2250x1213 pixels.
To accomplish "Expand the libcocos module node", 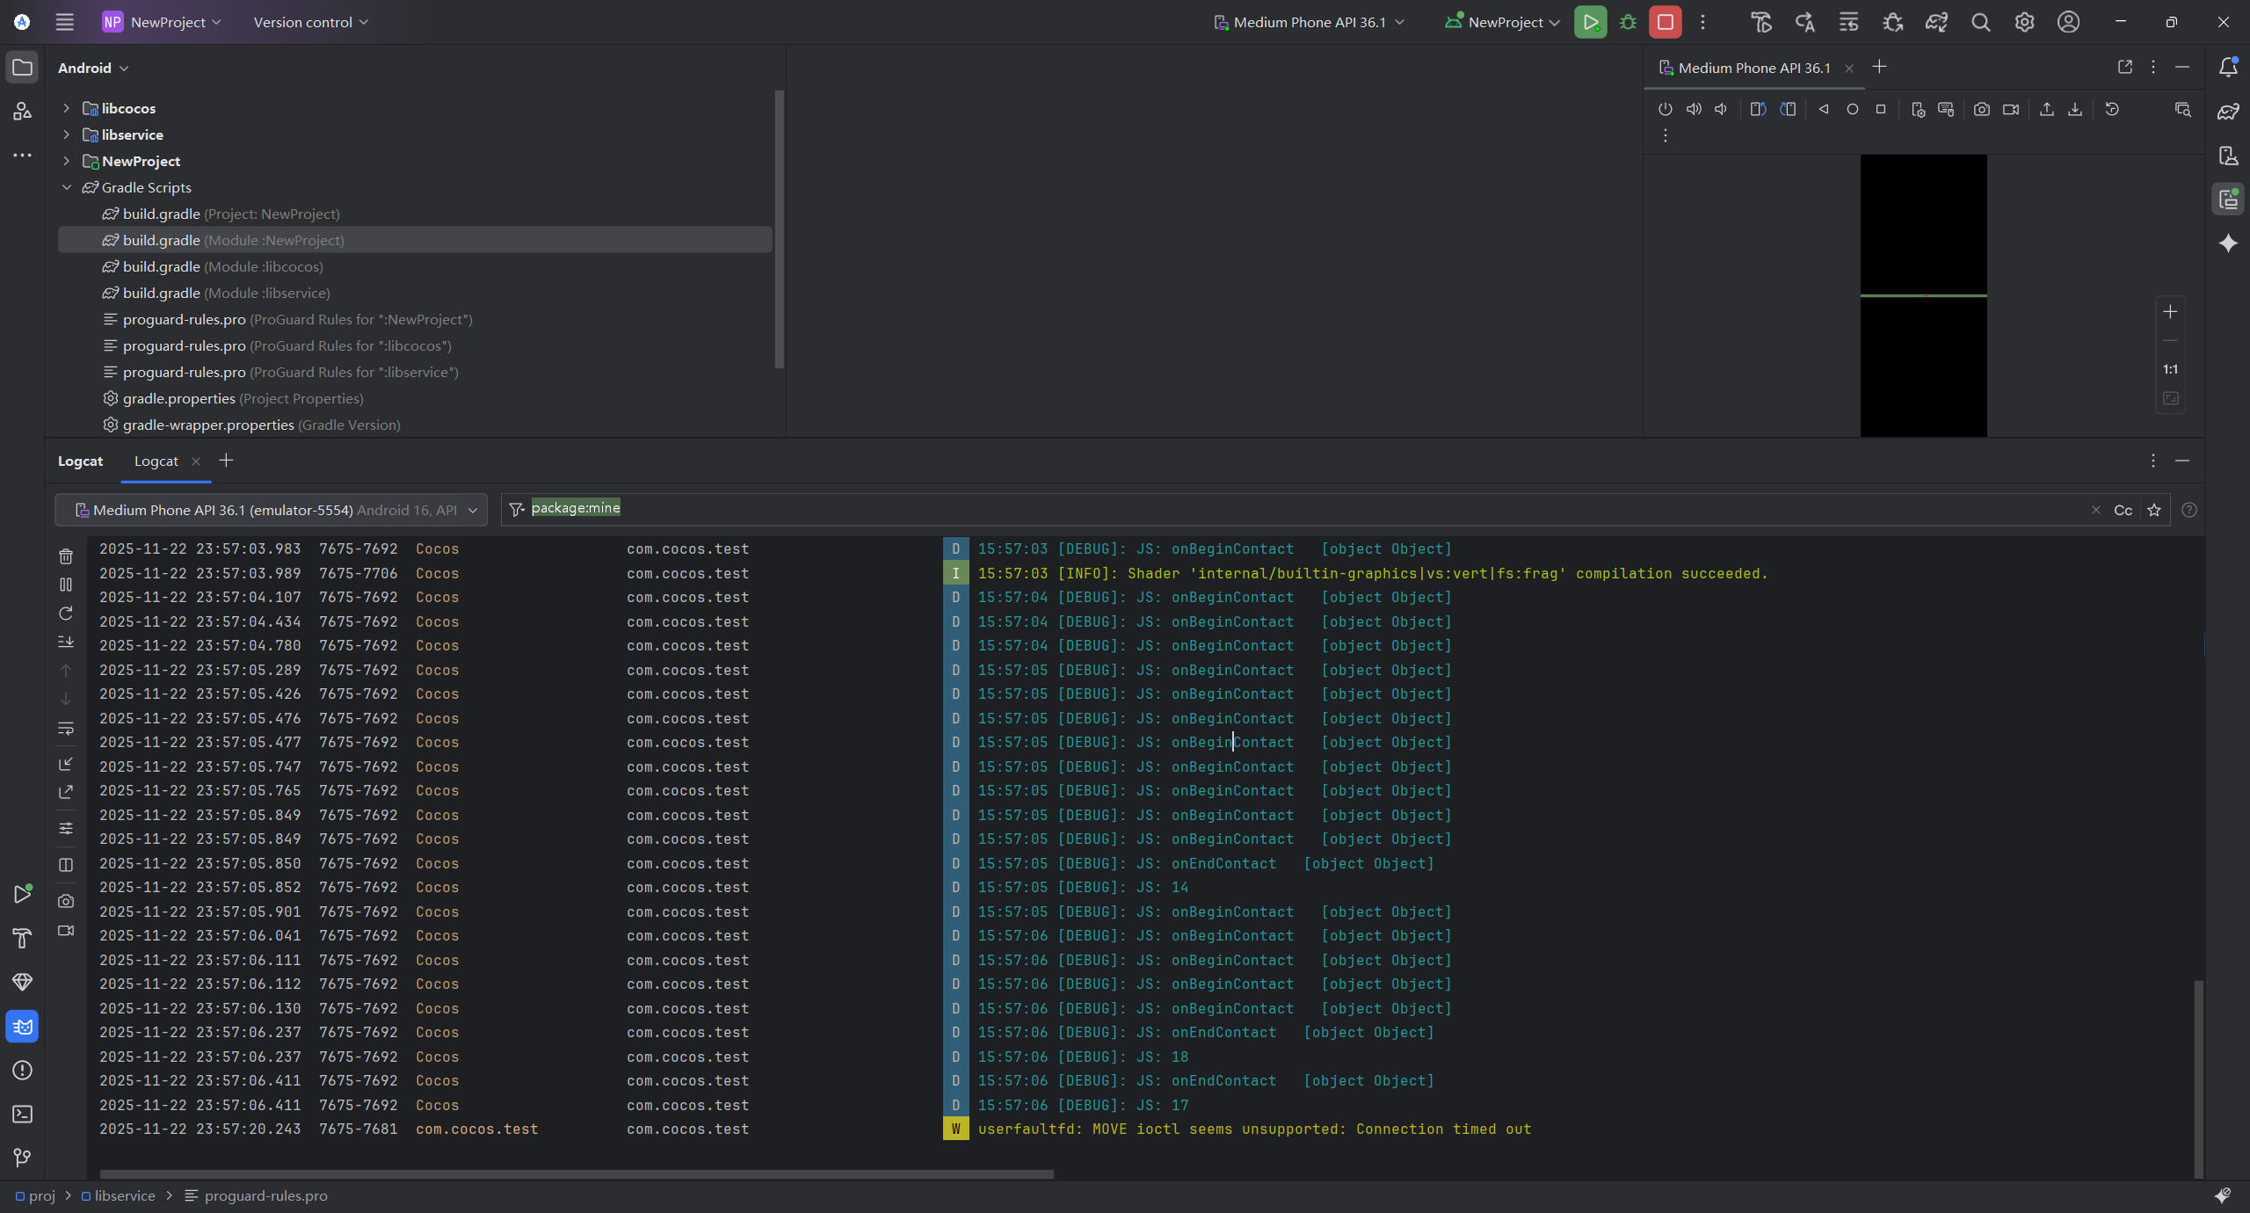I will pyautogui.click(x=67, y=108).
